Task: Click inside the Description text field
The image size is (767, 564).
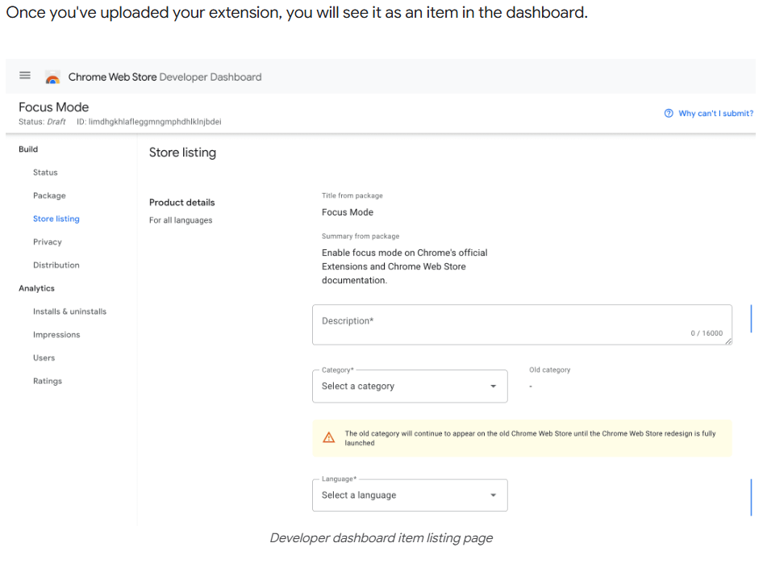Action: pos(521,324)
